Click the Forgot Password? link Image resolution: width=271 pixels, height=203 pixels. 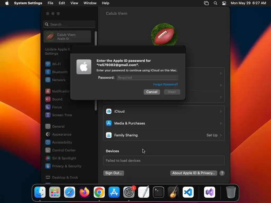click(166, 84)
